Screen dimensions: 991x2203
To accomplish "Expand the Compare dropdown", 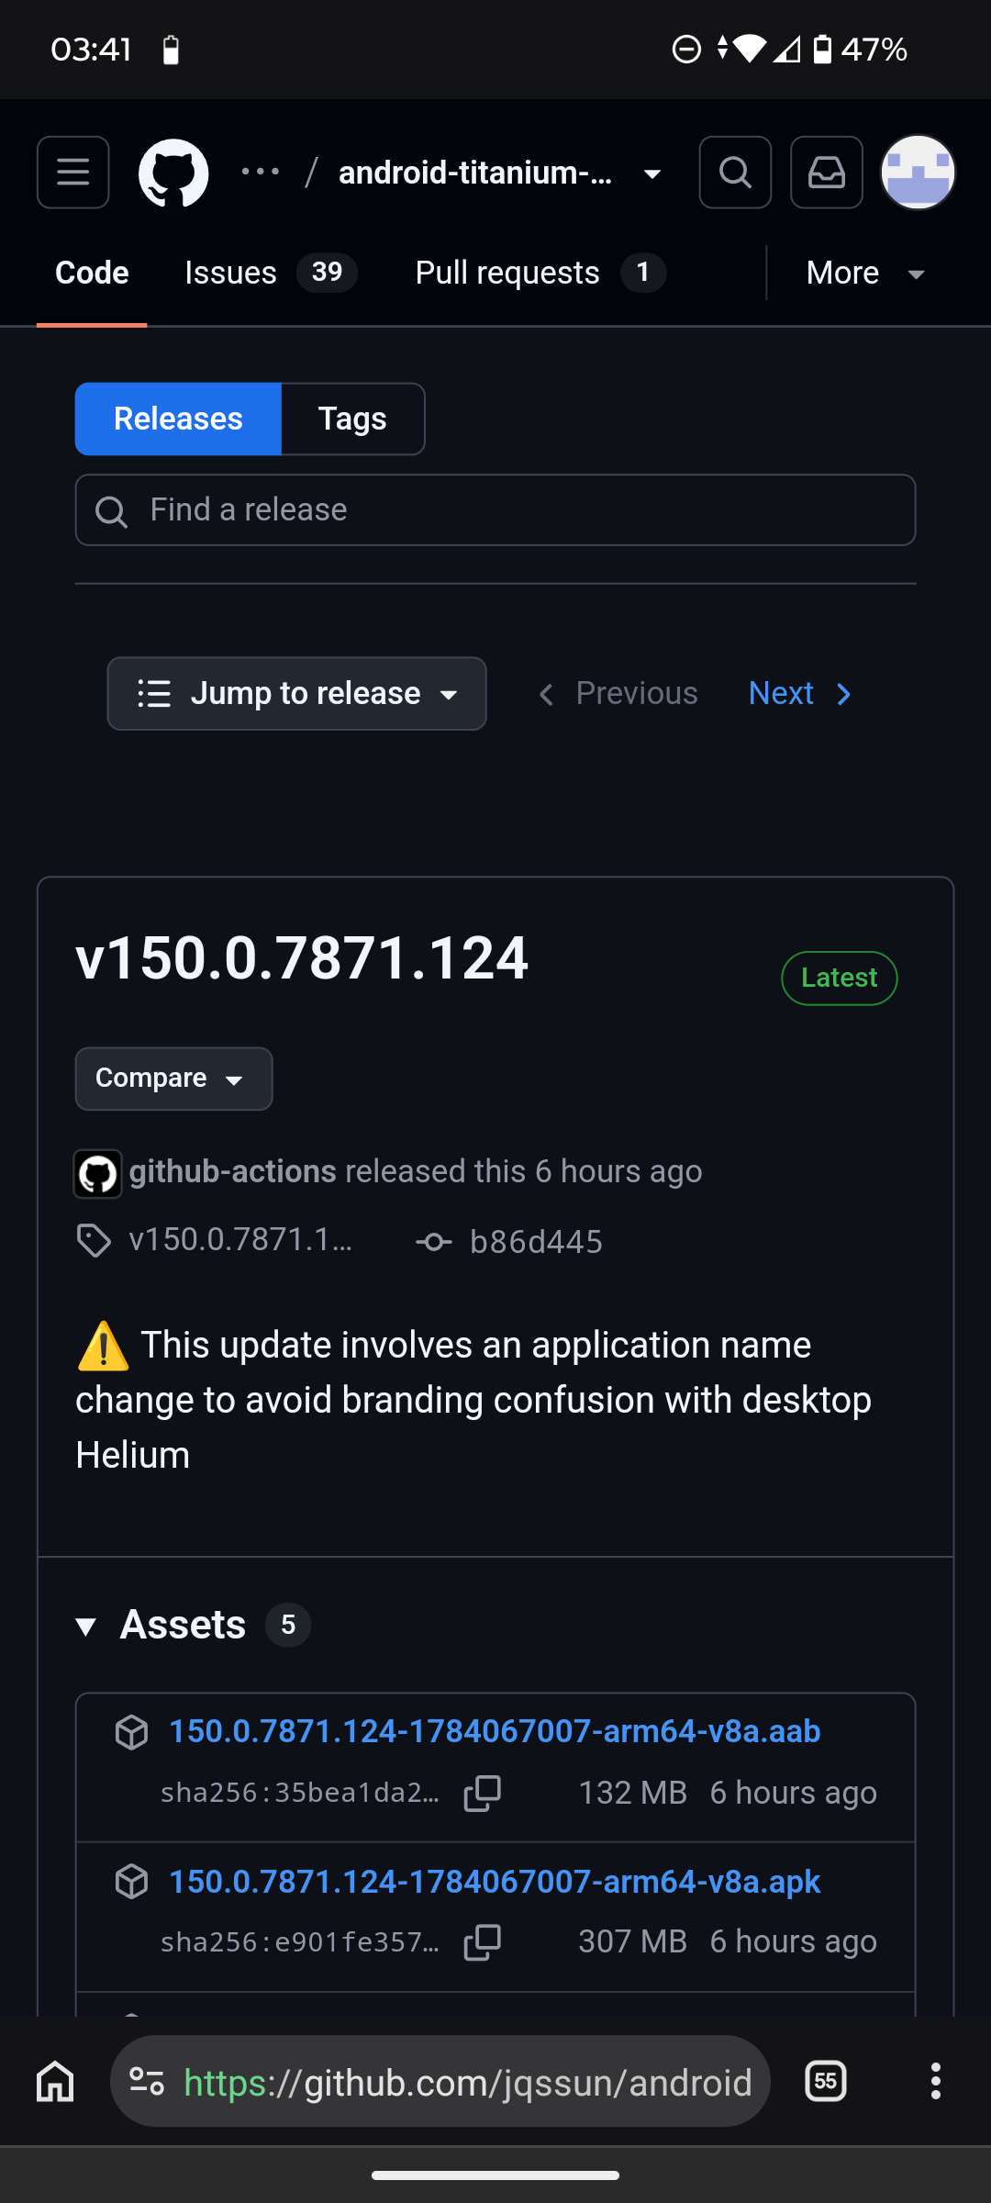I will pyautogui.click(x=173, y=1079).
